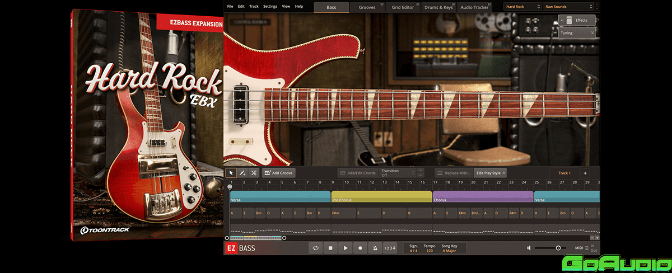The height and width of the screenshot is (273, 672).
Task: Click the timeline zoom-in plus button
Action: pyautogui.click(x=597, y=238)
